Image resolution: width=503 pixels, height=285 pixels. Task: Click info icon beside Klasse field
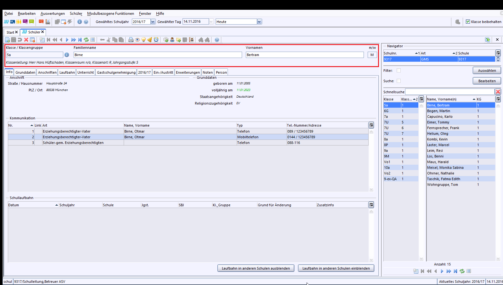tap(67, 55)
